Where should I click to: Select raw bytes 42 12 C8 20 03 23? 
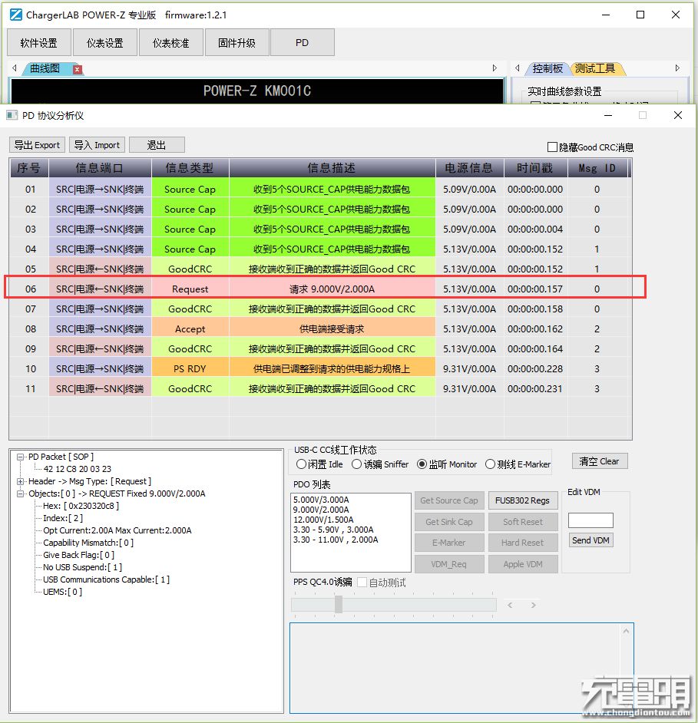pyautogui.click(x=77, y=469)
